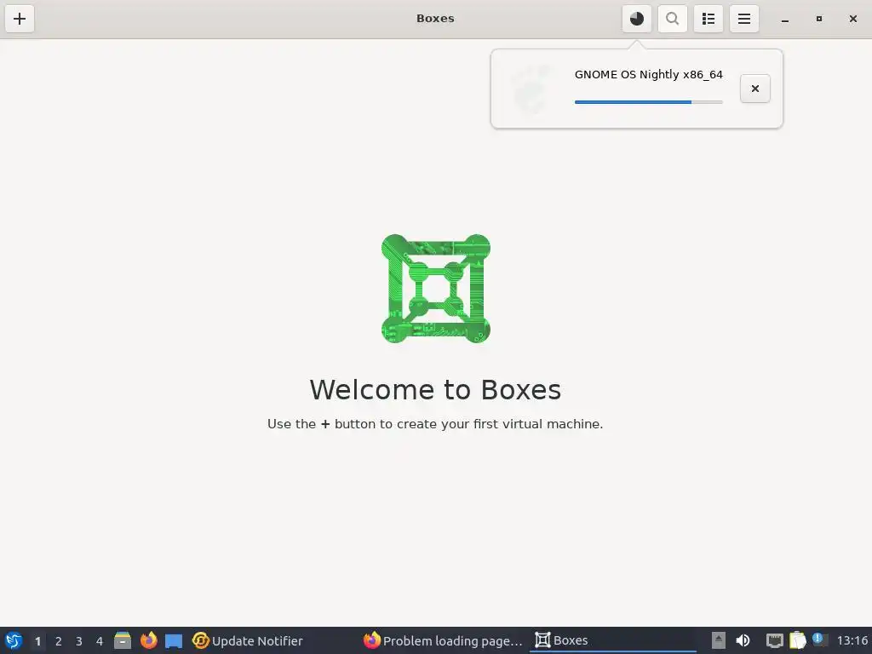Viewport: 872px width, 654px height.
Task: Open the downloads progress indicator in the header
Action: pos(637,19)
